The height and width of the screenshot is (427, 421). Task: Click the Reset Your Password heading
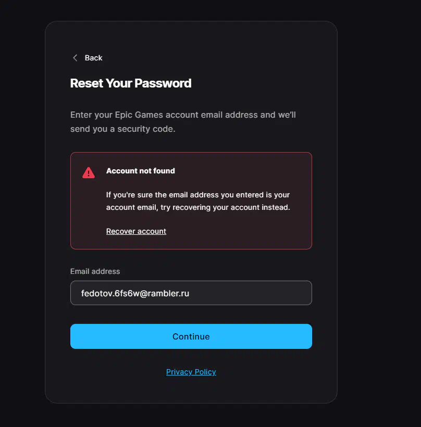pyautogui.click(x=131, y=83)
